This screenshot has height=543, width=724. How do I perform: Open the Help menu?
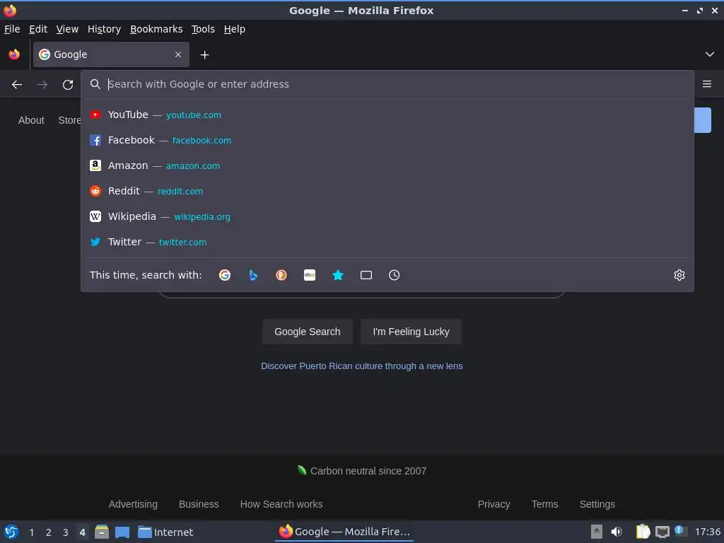coord(235,29)
